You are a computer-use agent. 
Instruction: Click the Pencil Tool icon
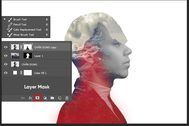tap(10, 25)
